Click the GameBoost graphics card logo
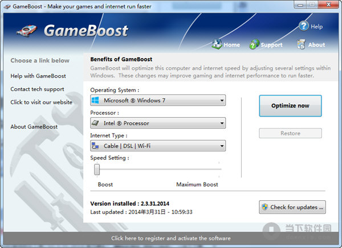 pos(27,31)
